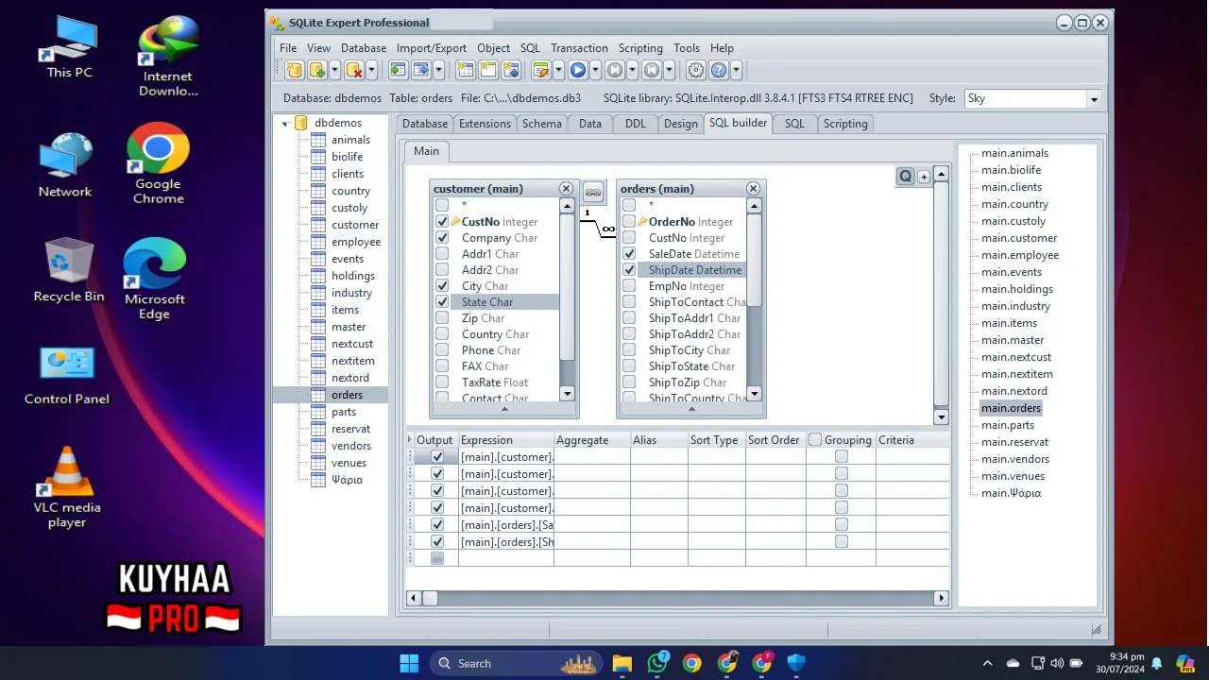Click the Import data toolbar icon
The width and height of the screenshot is (1209, 680).
398,70
